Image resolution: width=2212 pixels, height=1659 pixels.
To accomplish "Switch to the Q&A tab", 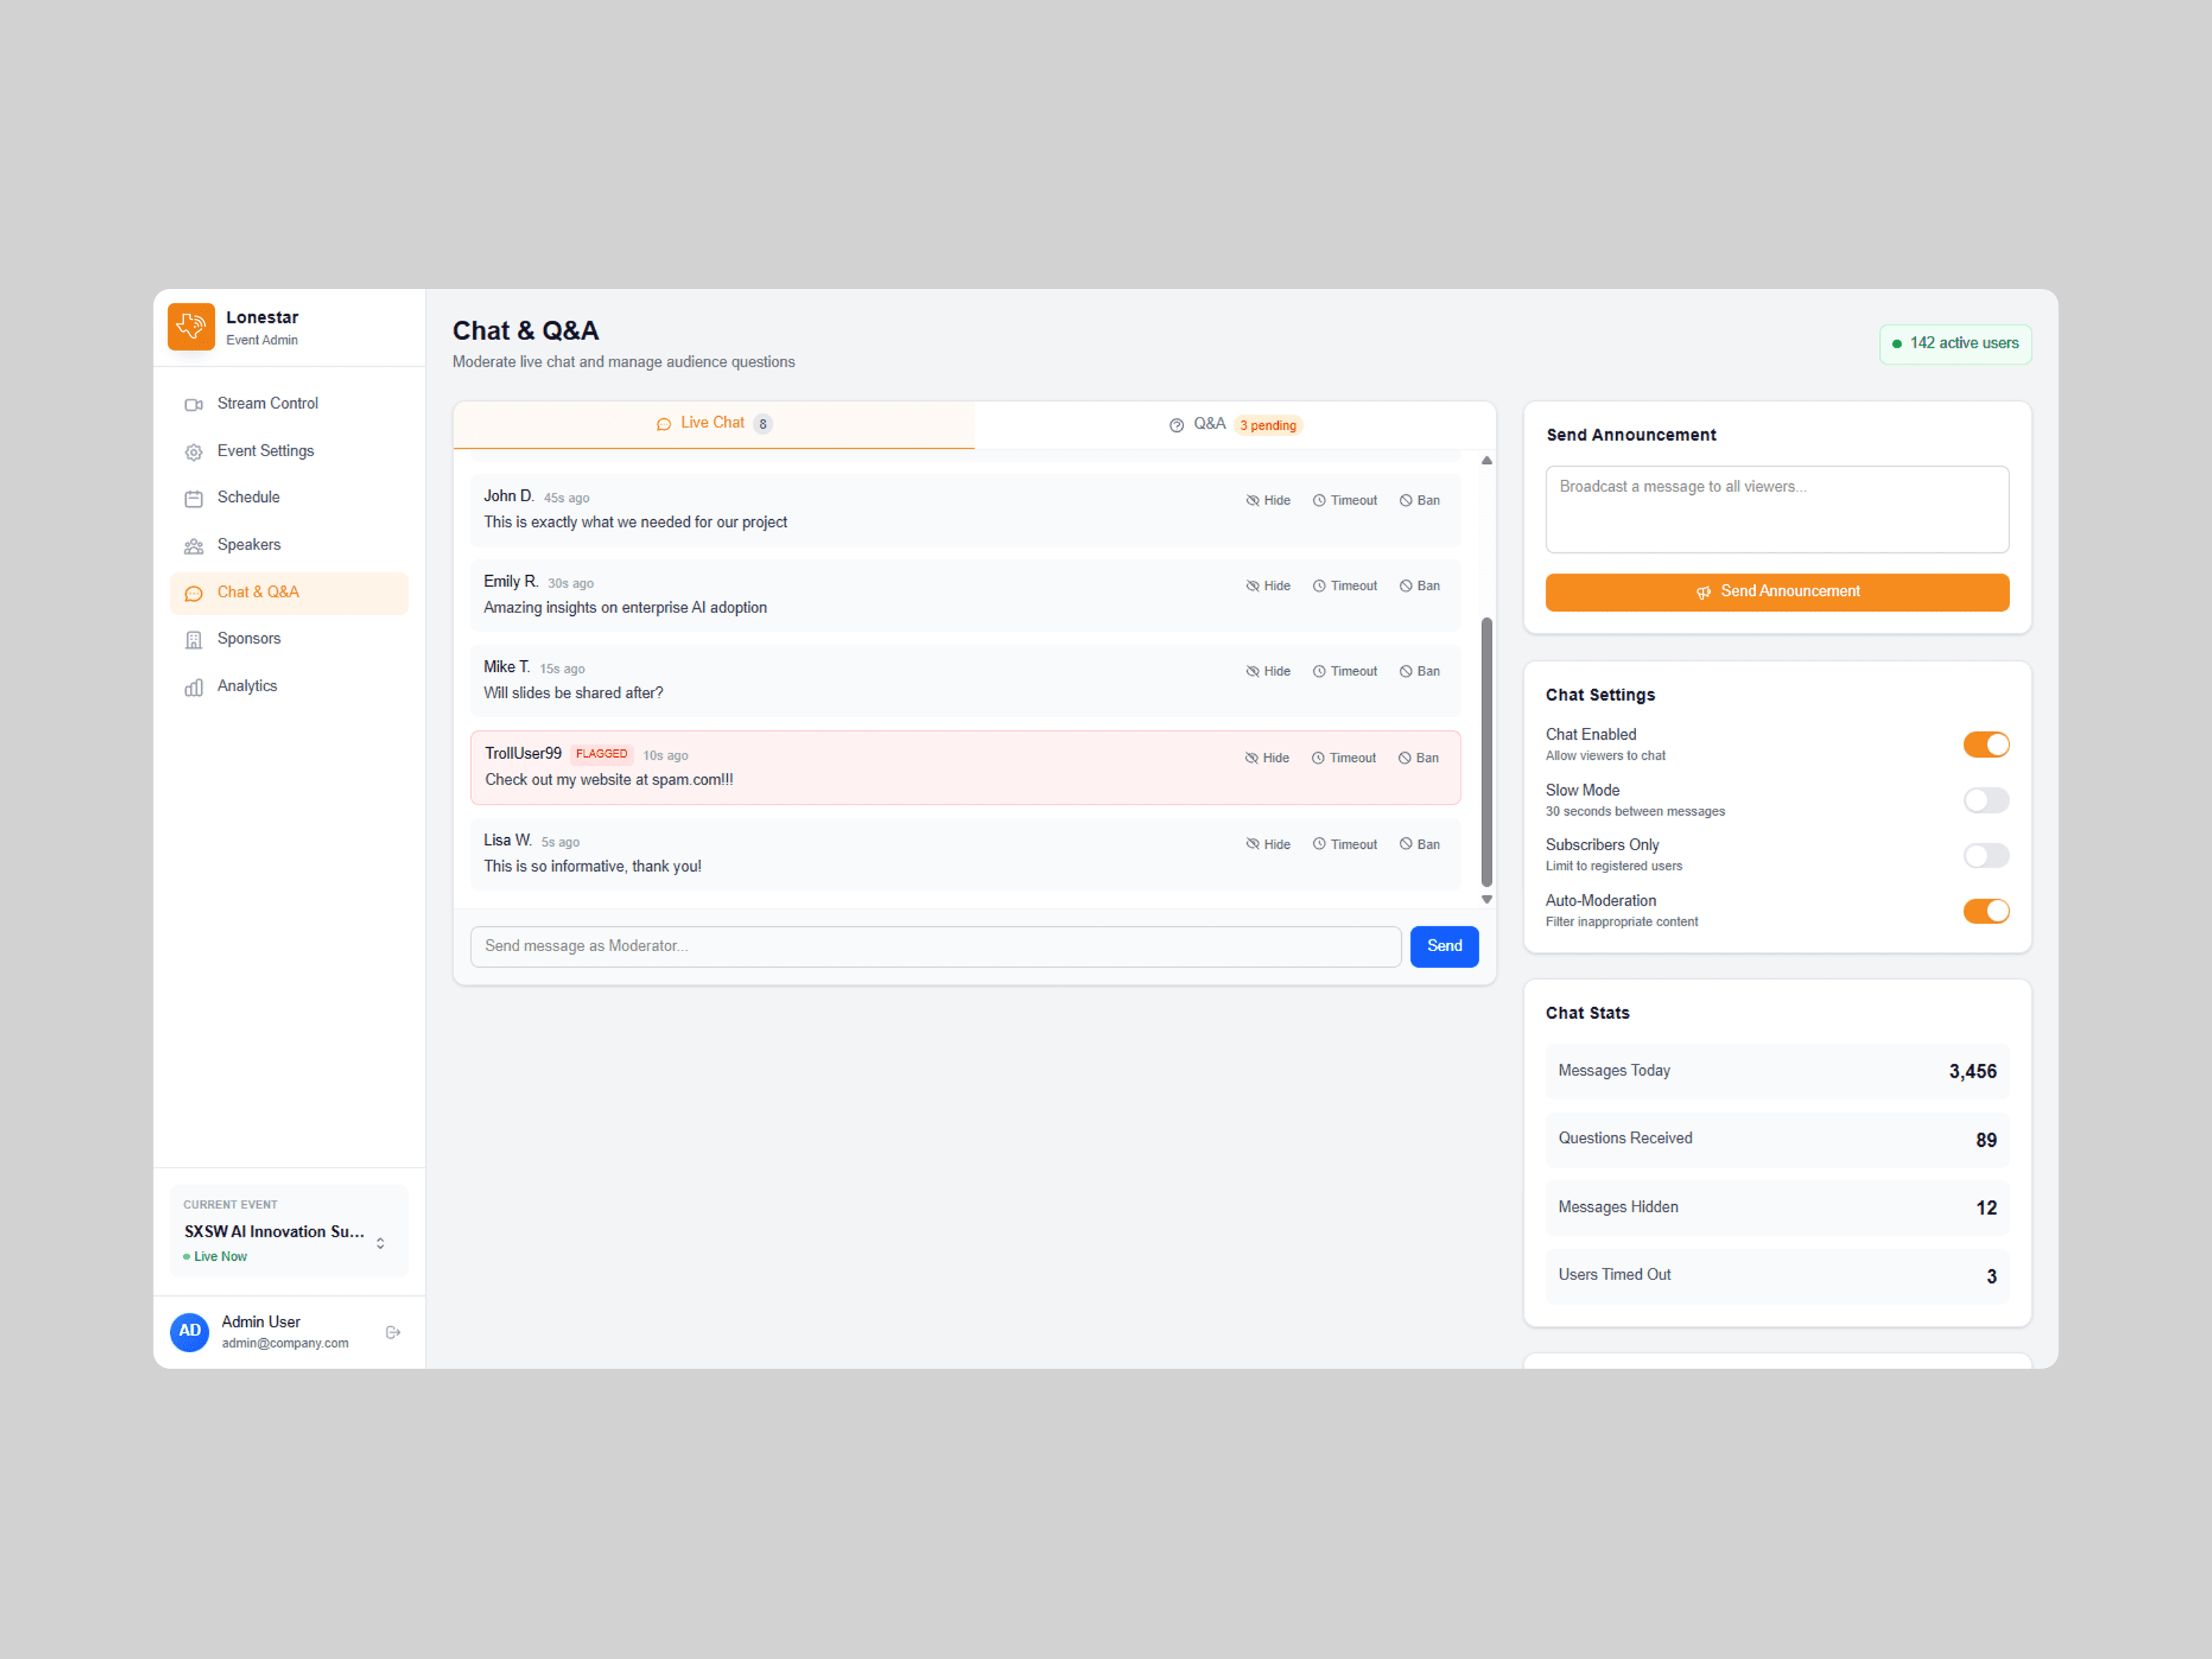I will (x=1234, y=424).
